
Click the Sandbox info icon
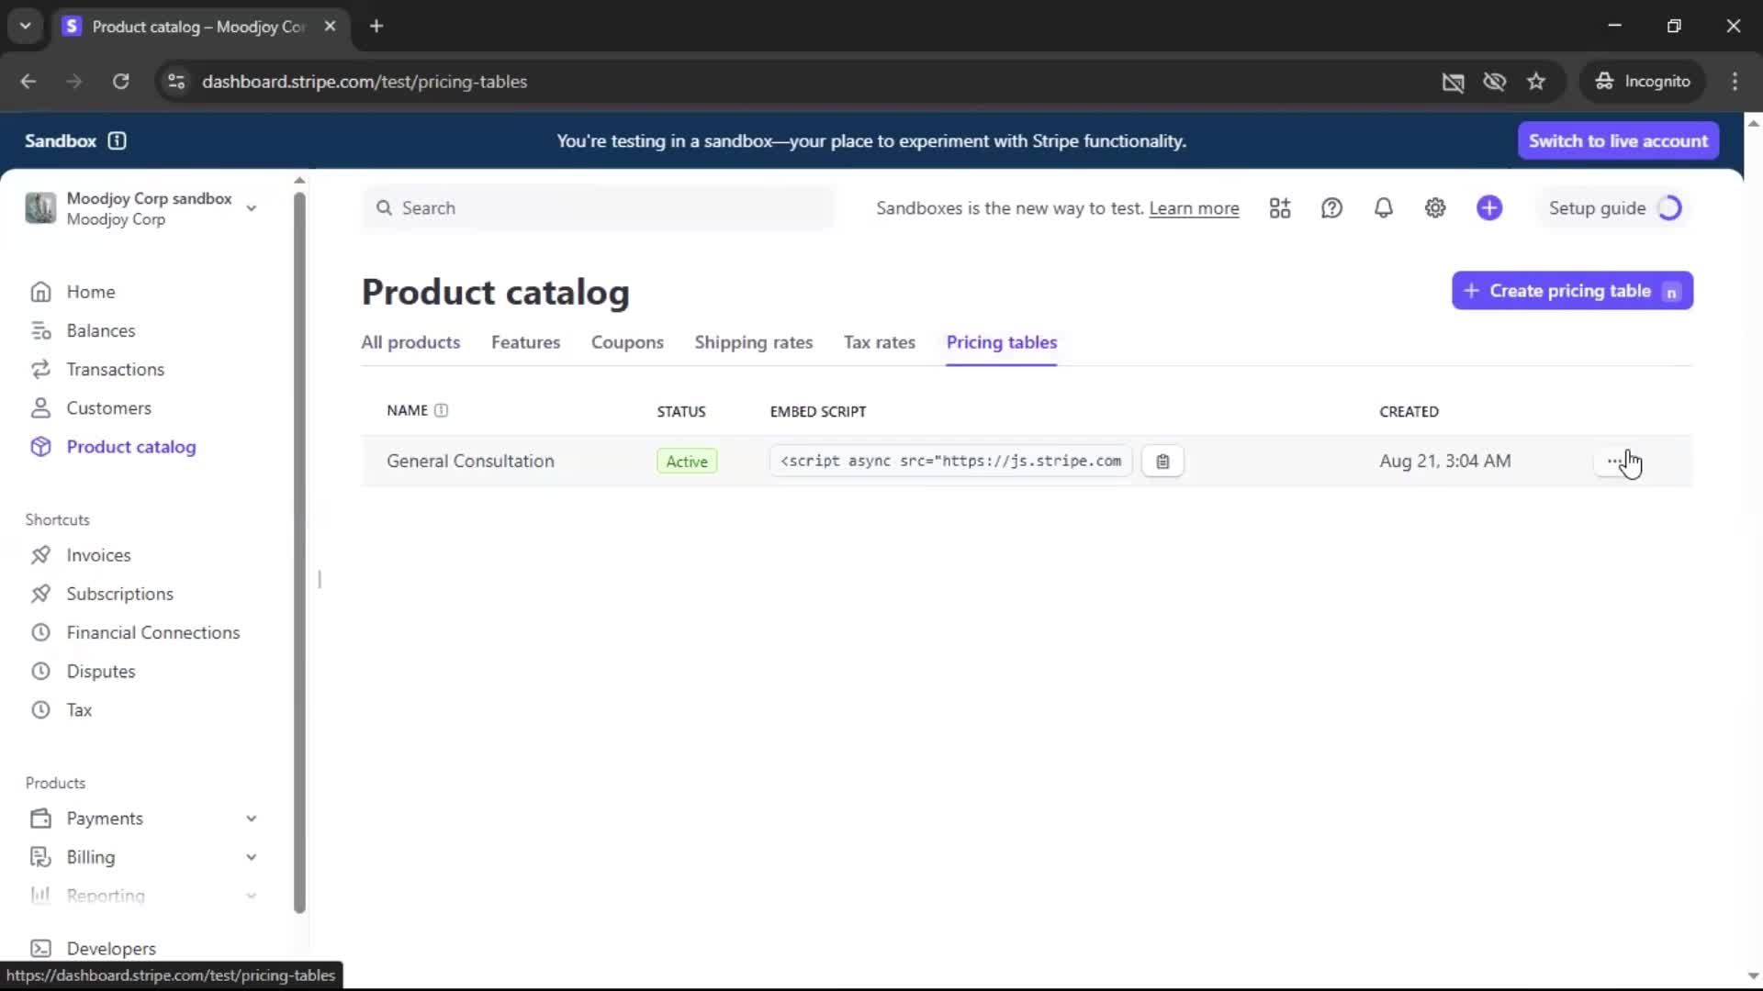click(117, 140)
